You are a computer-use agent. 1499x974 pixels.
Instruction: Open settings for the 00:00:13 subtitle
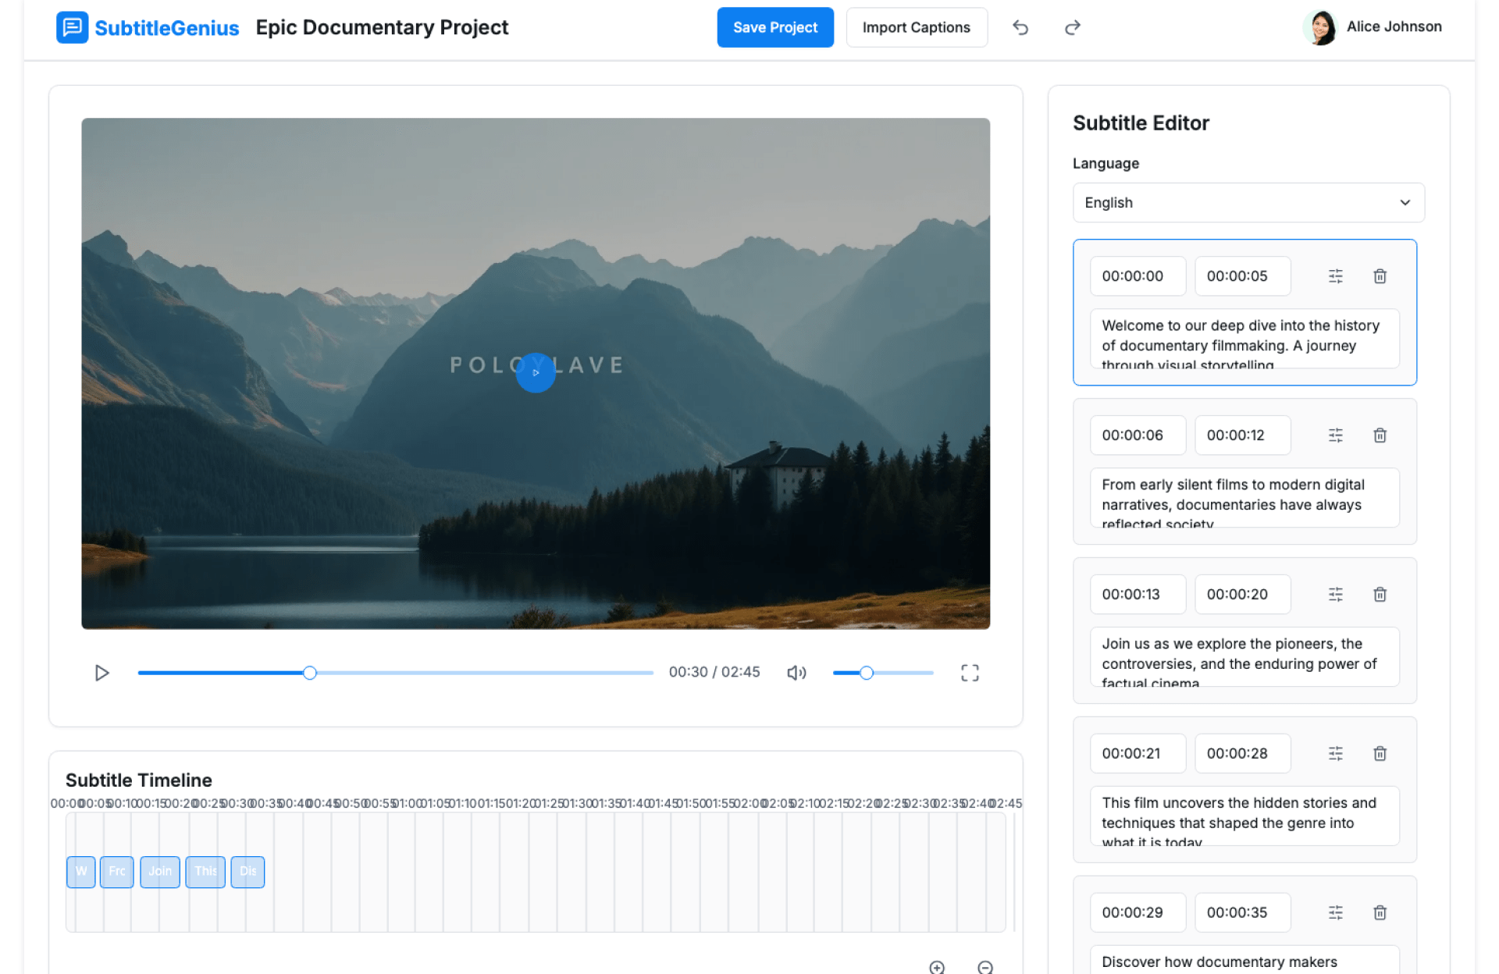point(1335,595)
